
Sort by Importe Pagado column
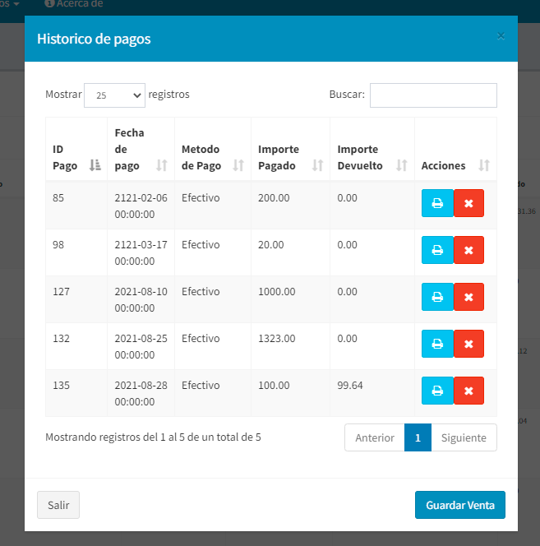click(x=290, y=157)
